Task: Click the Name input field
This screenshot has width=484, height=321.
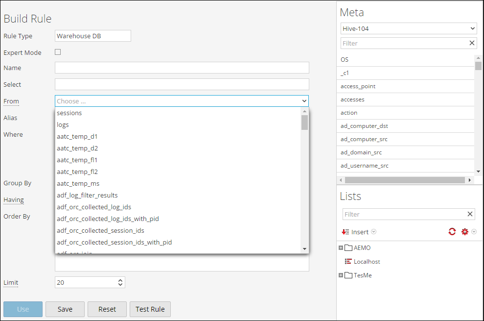Action: [181, 67]
